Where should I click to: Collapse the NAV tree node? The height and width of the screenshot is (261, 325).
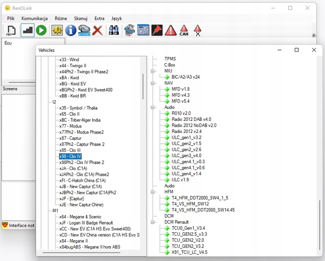point(153,83)
